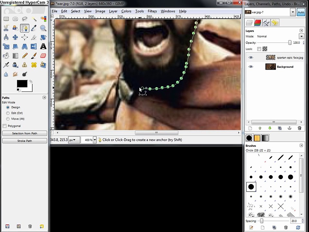The width and height of the screenshot is (309, 232).
Task: Open the px units dropdown
Action: (x=74, y=140)
